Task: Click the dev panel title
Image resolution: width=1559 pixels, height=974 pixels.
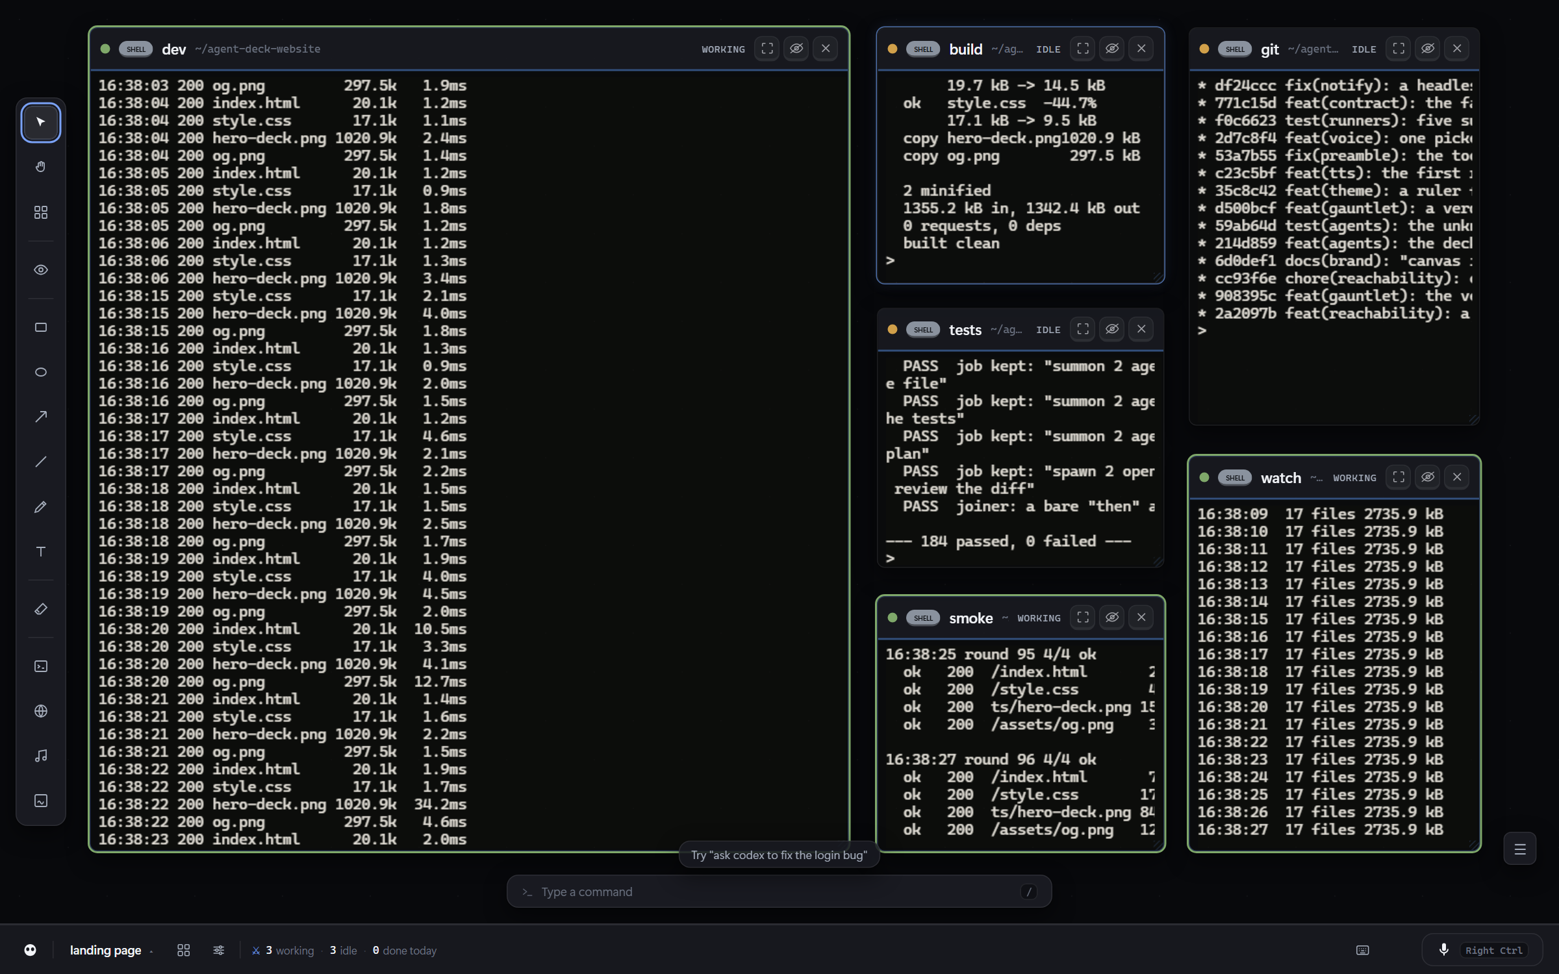Action: point(174,49)
